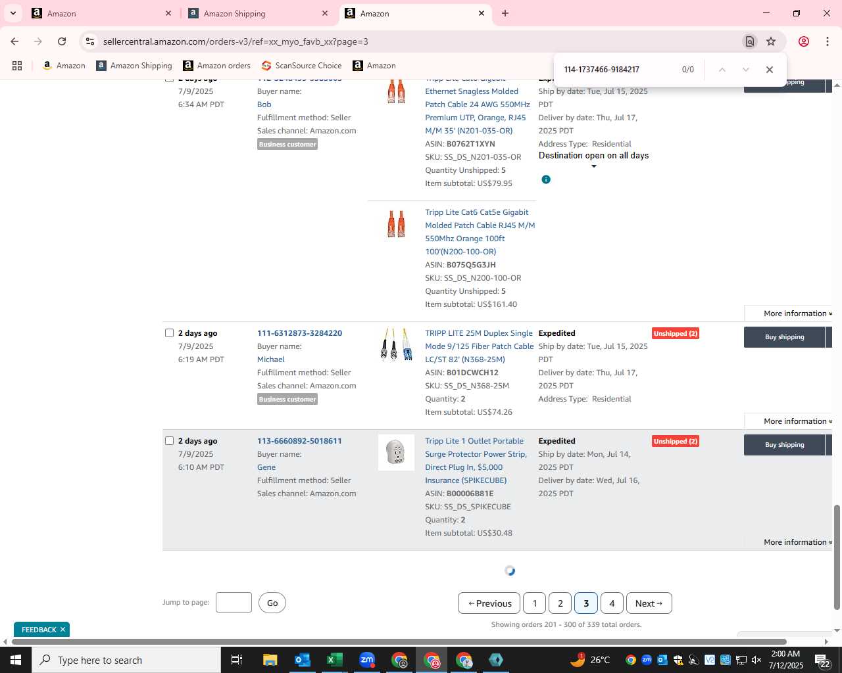
Task: Go to the Previous orders page
Action: point(489,603)
